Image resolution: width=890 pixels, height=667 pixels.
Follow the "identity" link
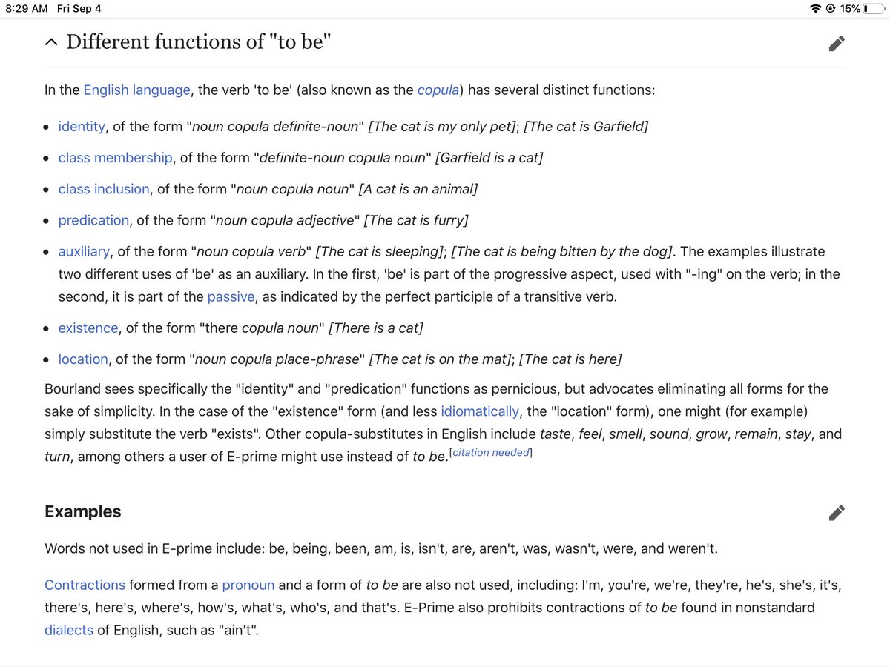pyautogui.click(x=82, y=127)
